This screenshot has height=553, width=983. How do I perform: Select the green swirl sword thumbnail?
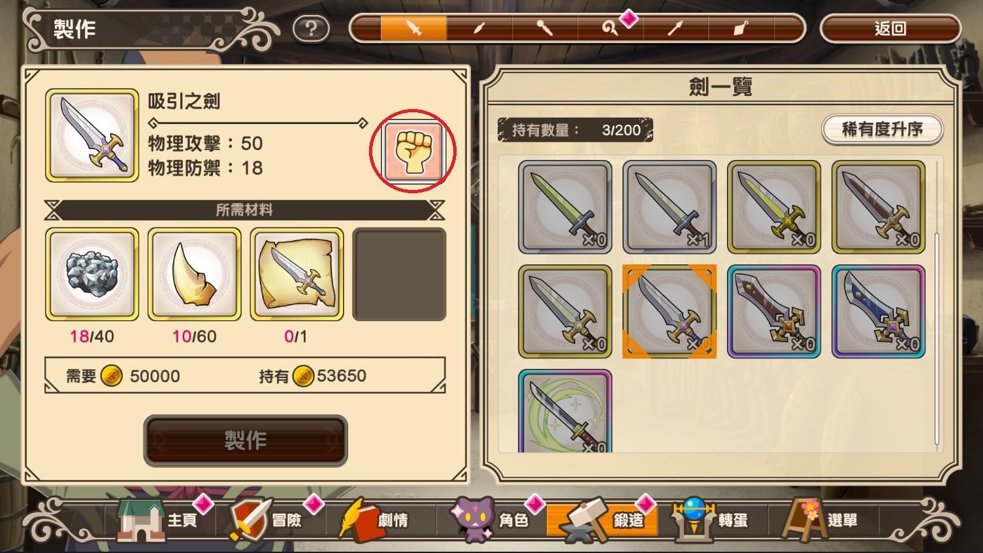point(565,412)
